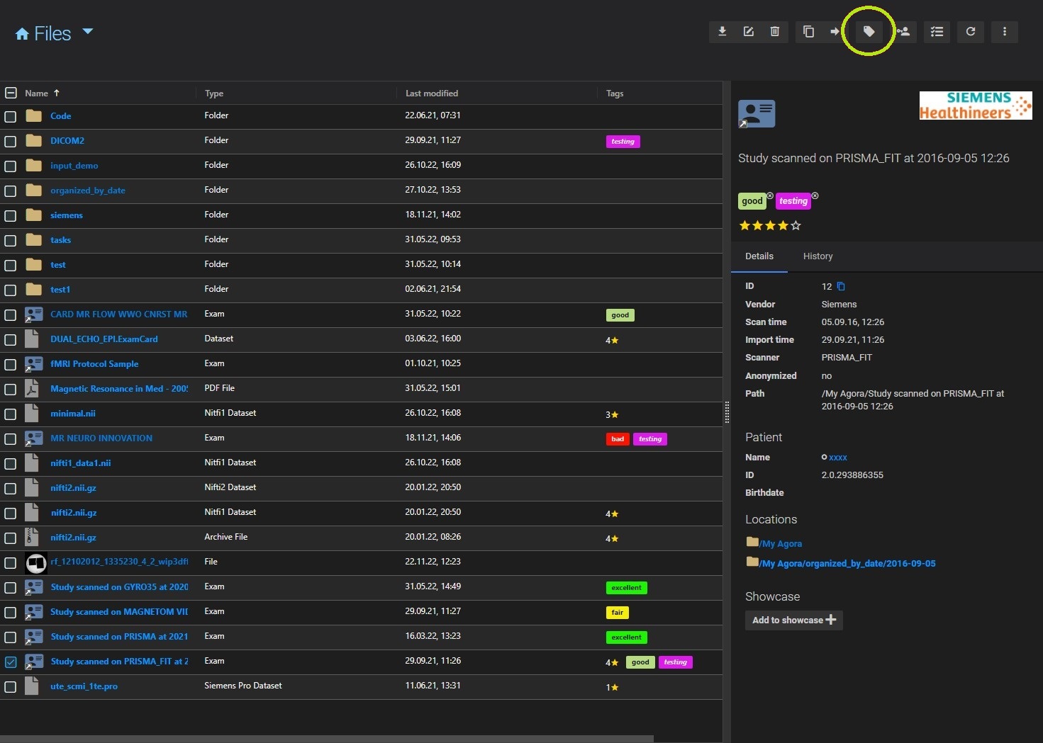
Task: Open the three-dot more options menu
Action: [1004, 31]
